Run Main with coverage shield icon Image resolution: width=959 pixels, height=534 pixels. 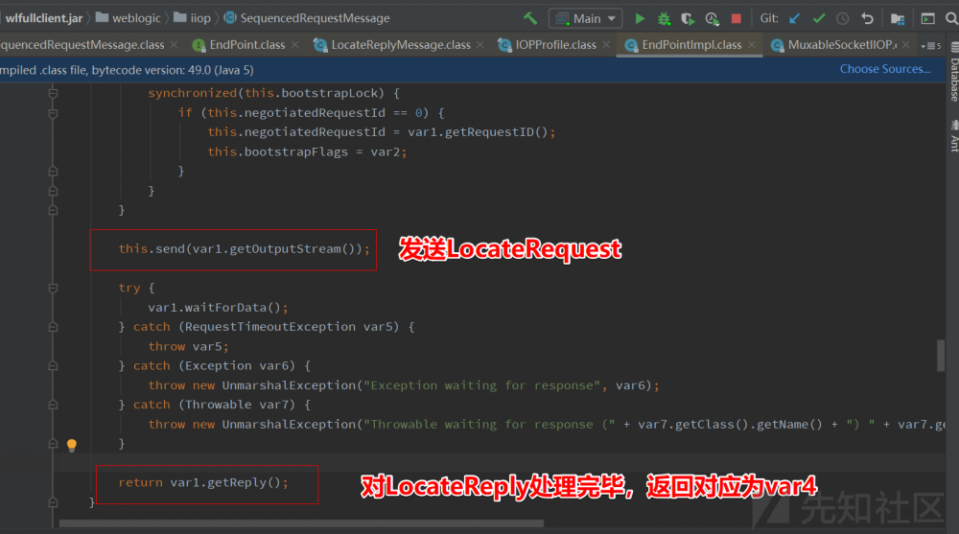click(x=688, y=19)
